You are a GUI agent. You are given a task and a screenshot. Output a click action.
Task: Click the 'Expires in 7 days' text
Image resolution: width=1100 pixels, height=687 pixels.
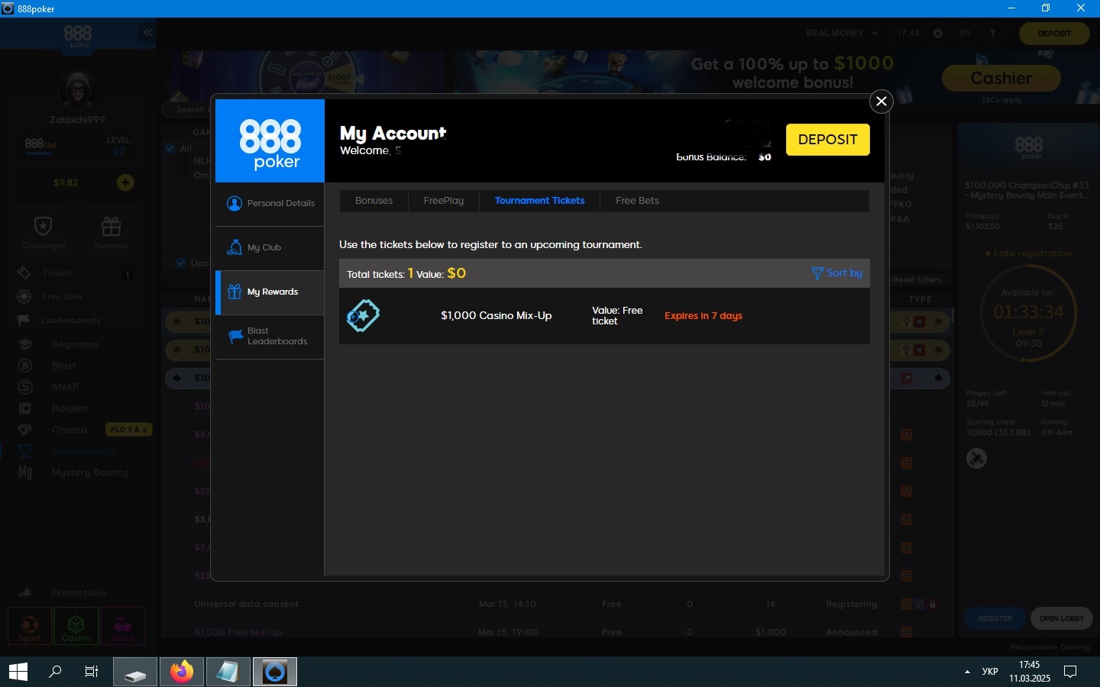tap(703, 316)
